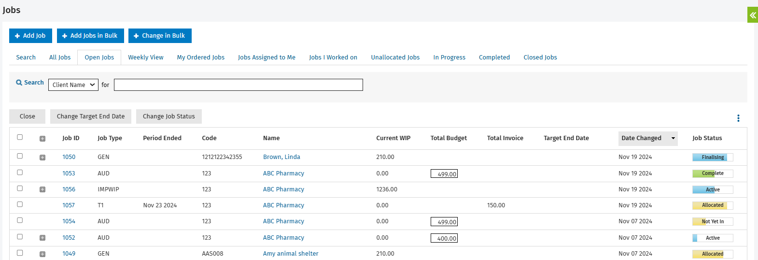Screen dimensions: 758x260
Task: Open Amy animal shelter client link
Action: [291, 254]
